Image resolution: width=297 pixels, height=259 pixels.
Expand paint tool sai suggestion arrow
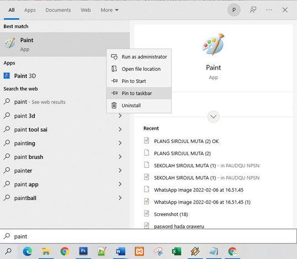pos(120,129)
